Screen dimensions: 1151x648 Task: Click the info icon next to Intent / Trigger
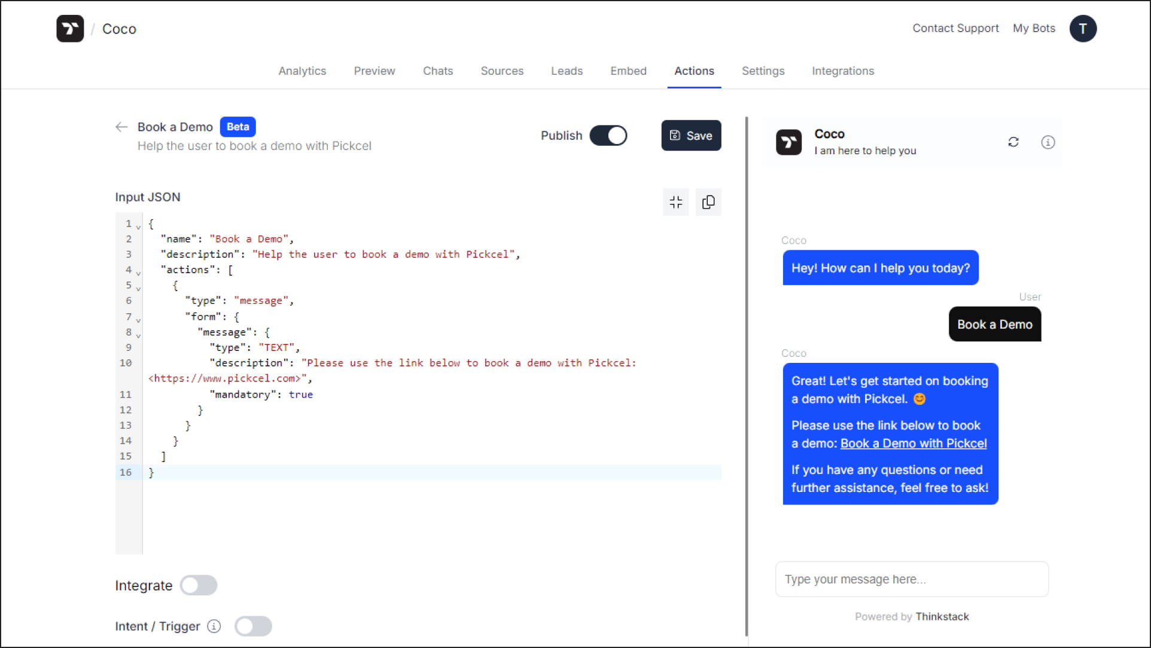tap(214, 626)
